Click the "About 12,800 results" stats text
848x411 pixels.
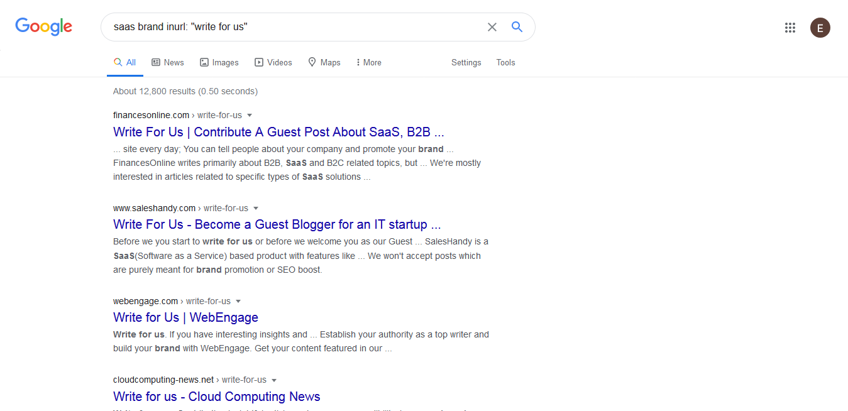[x=185, y=91]
